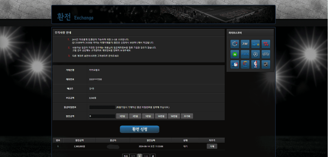Go to the last page (끝)
This screenshot has width=328, height=157.
coord(153,156)
